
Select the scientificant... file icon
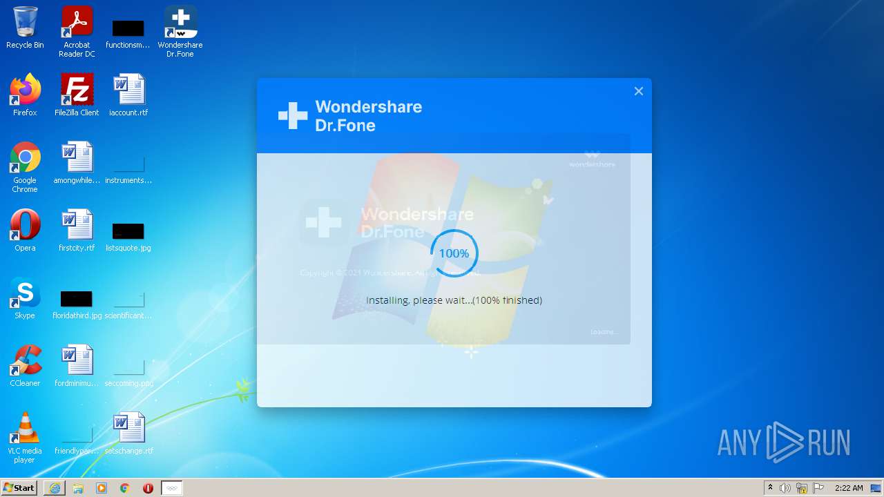(128, 305)
